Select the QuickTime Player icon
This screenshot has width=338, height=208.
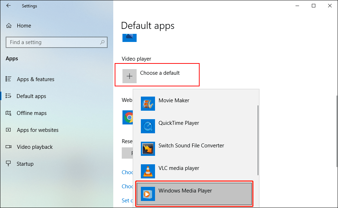[148, 126]
